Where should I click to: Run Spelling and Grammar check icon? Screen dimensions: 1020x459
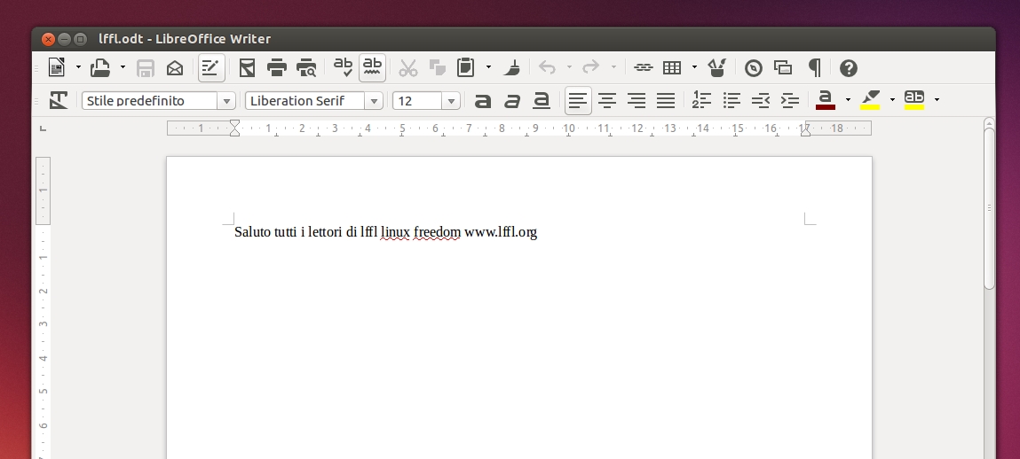(343, 66)
